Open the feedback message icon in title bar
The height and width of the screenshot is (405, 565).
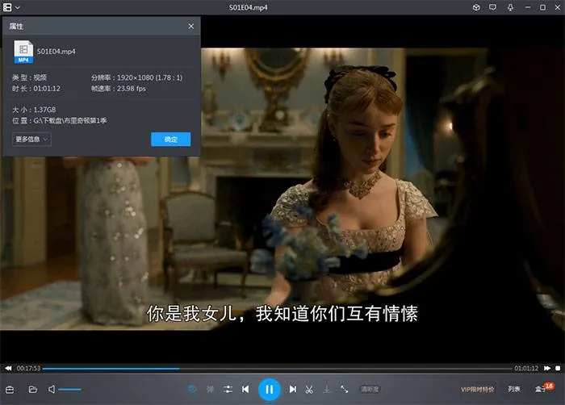492,7
